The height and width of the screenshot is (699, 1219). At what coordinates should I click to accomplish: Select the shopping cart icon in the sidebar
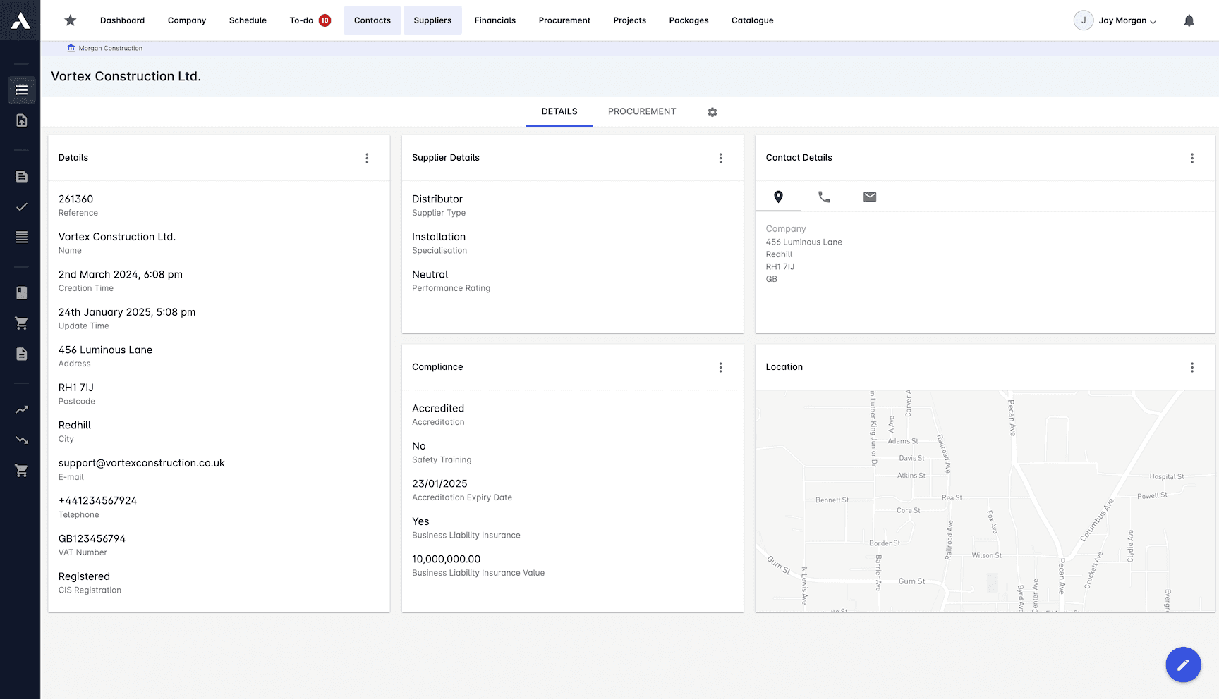coord(21,323)
